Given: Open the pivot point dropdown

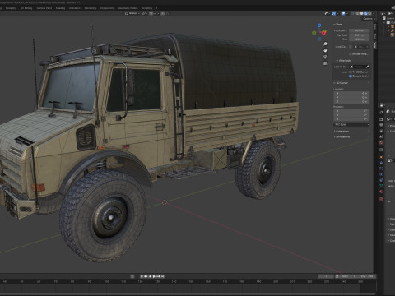Looking at the screenshot, I should pos(145,13).
